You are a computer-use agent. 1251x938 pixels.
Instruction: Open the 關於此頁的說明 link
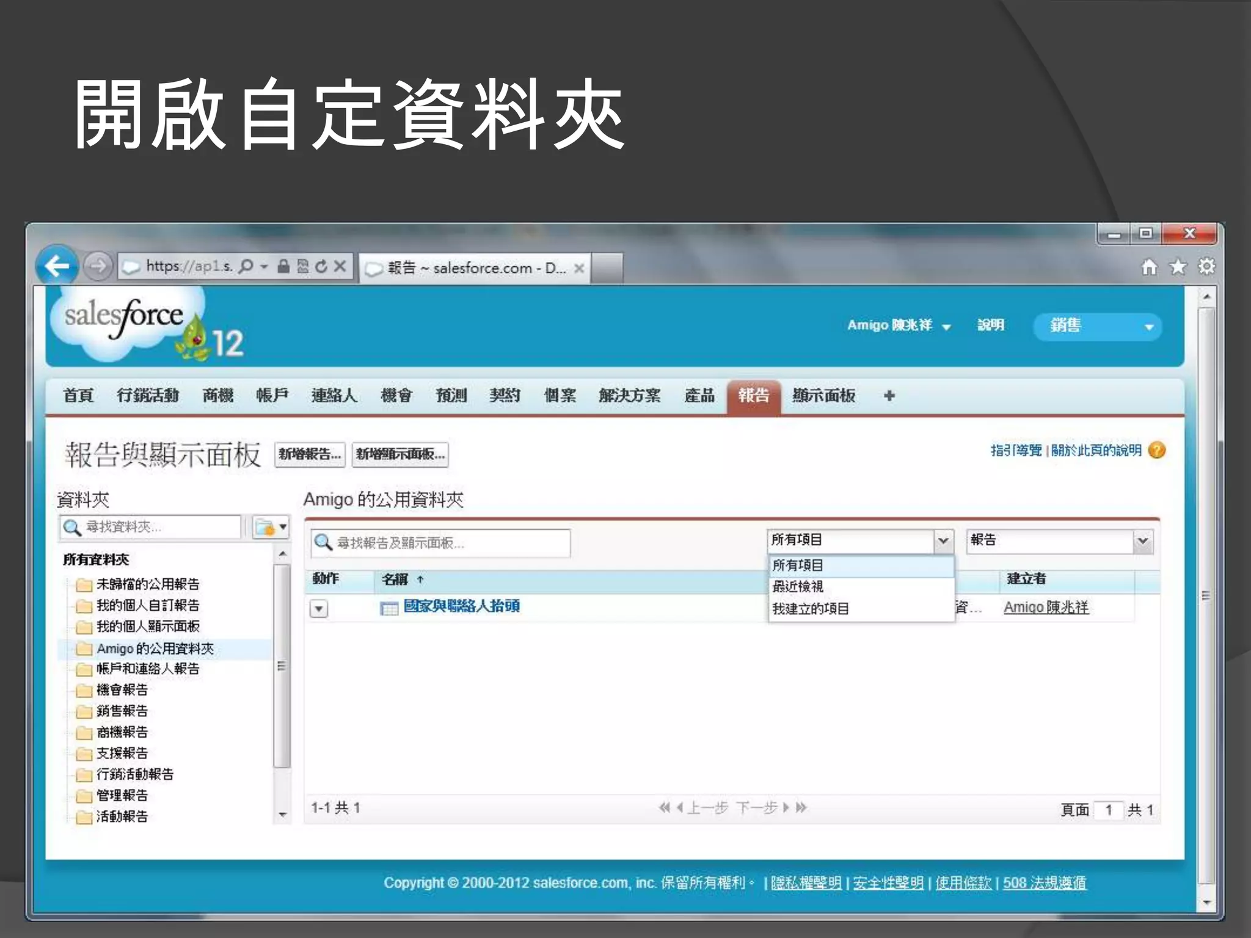(x=1096, y=451)
